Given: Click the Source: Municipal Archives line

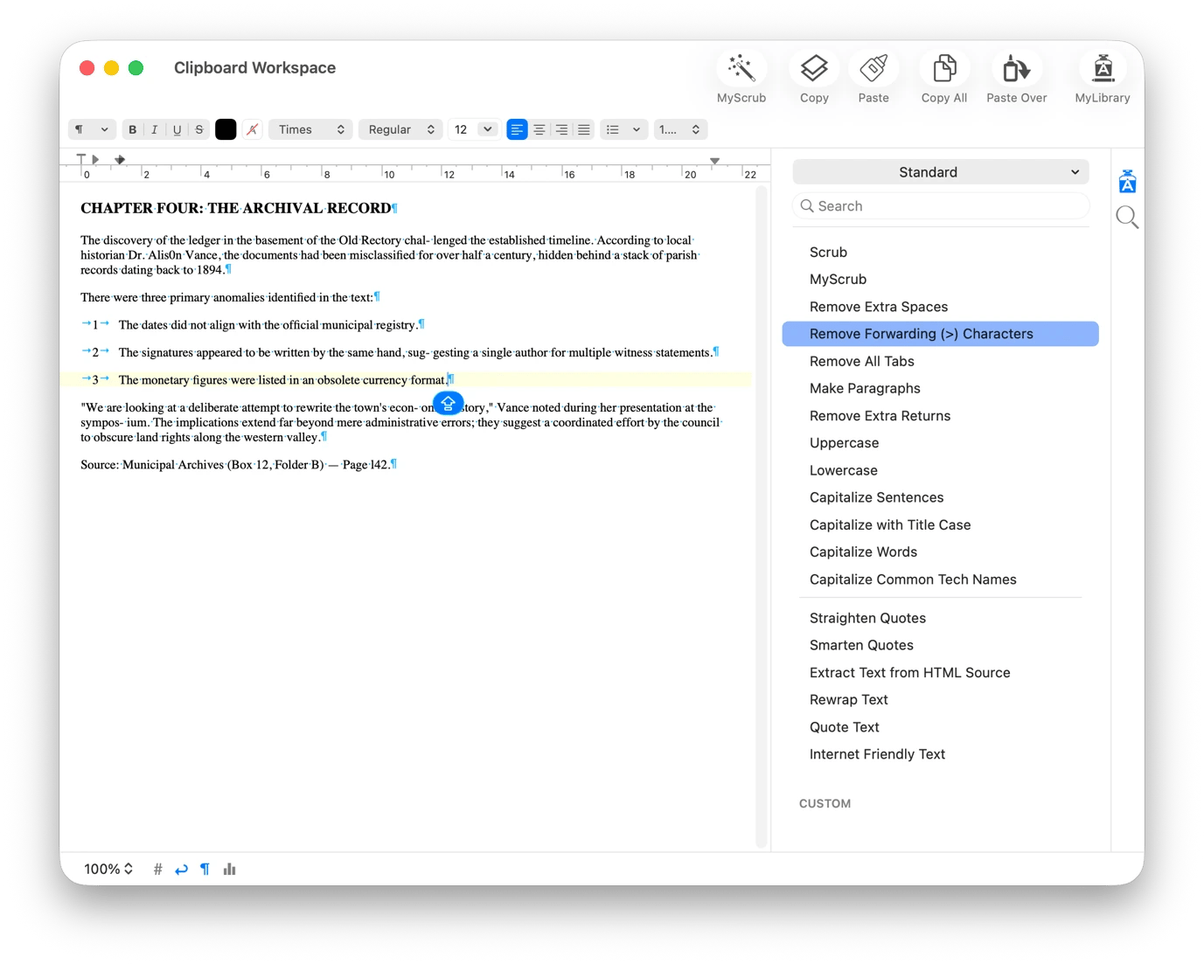Looking at the screenshot, I should pyautogui.click(x=238, y=465).
